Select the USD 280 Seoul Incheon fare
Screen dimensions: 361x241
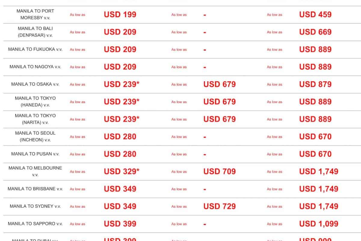pos(120,137)
